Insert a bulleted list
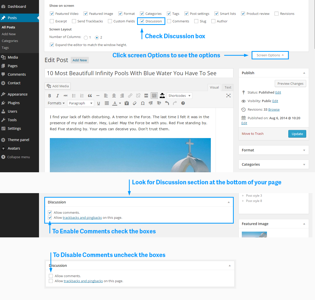315x300 pixels. pos(74,96)
